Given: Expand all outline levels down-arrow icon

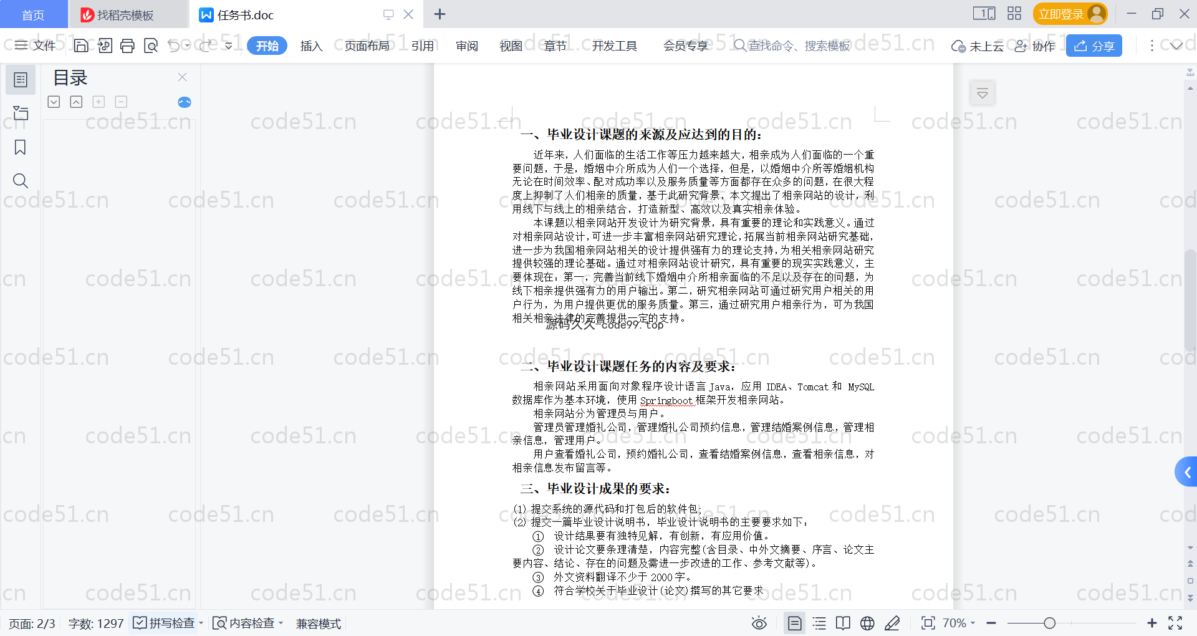Looking at the screenshot, I should point(54,102).
